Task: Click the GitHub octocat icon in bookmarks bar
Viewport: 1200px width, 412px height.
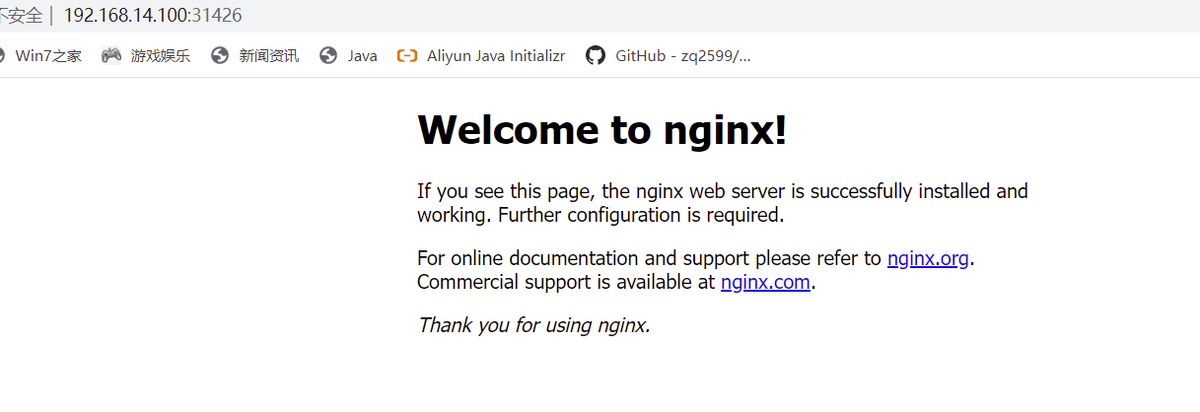Action: [x=596, y=56]
